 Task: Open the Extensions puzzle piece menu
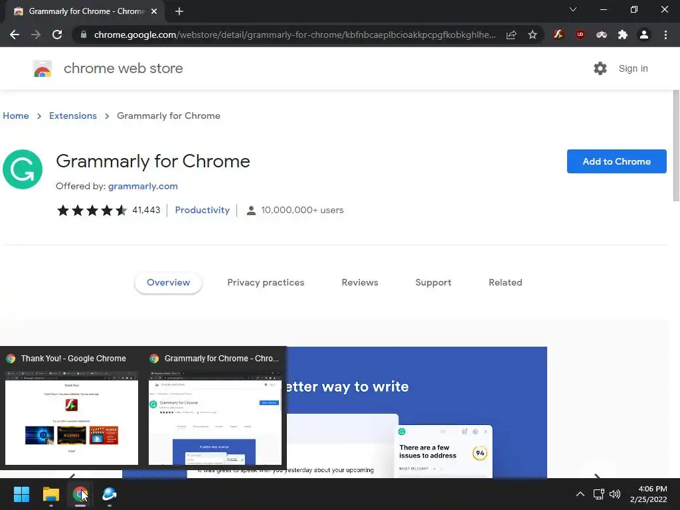(x=623, y=35)
